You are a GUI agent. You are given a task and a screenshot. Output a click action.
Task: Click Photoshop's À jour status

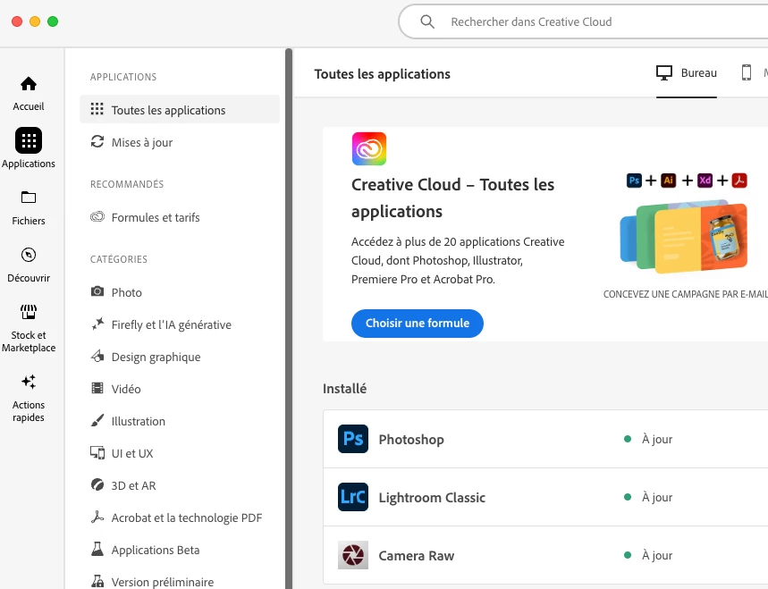point(657,439)
